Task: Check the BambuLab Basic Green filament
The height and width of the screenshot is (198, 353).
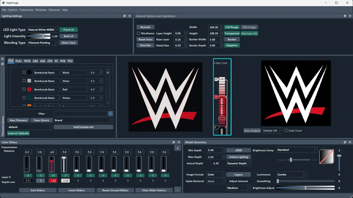Action: point(24,98)
